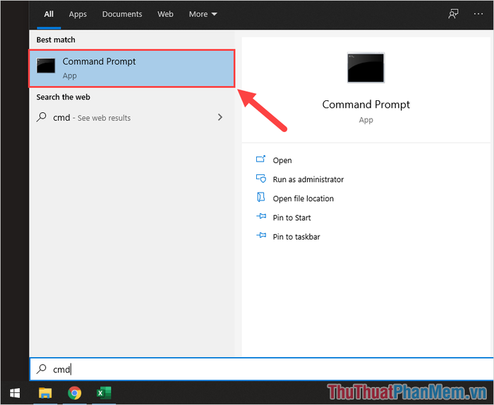Open the Windows Start button

pyautogui.click(x=15, y=393)
